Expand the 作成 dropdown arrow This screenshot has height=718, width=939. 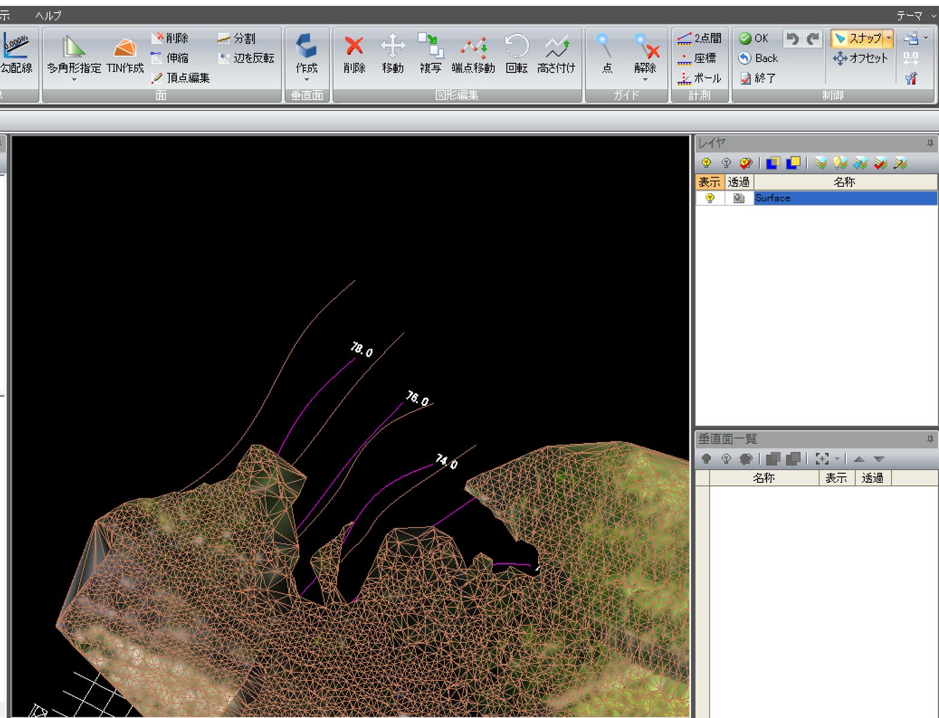click(x=306, y=80)
